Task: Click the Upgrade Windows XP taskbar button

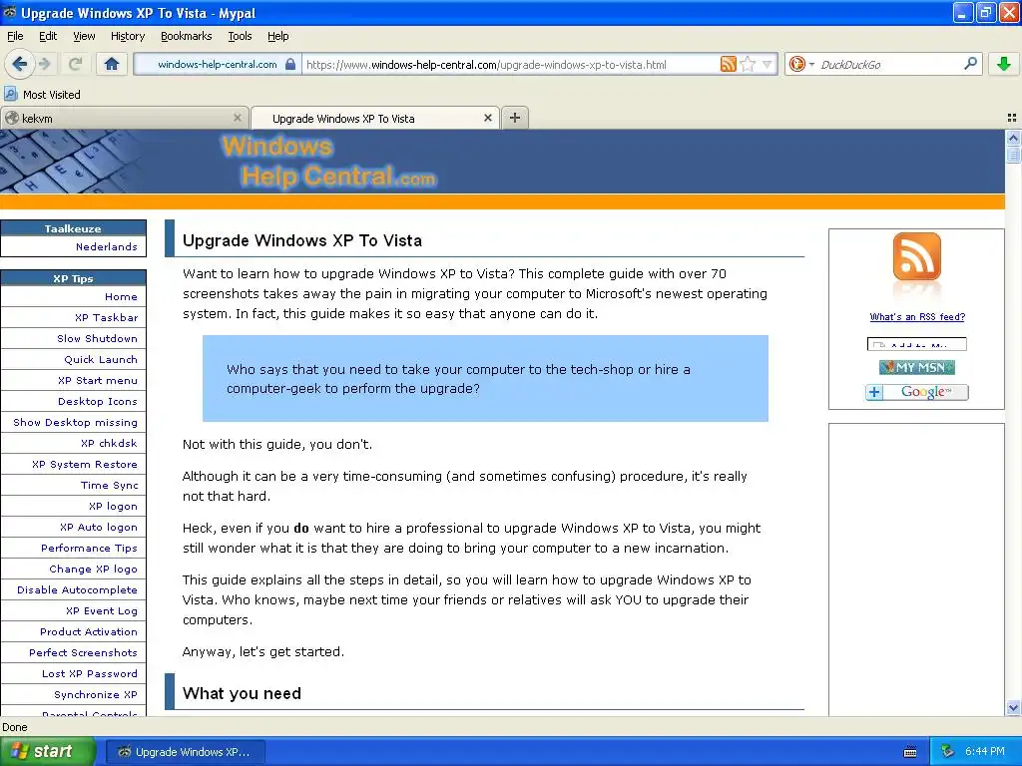Action: click(185, 752)
